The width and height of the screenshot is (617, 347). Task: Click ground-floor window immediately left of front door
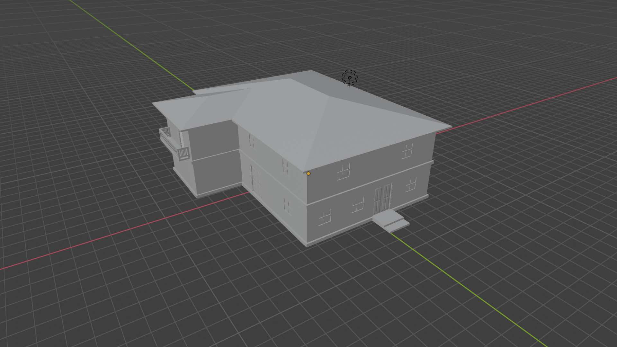pyautogui.click(x=358, y=205)
